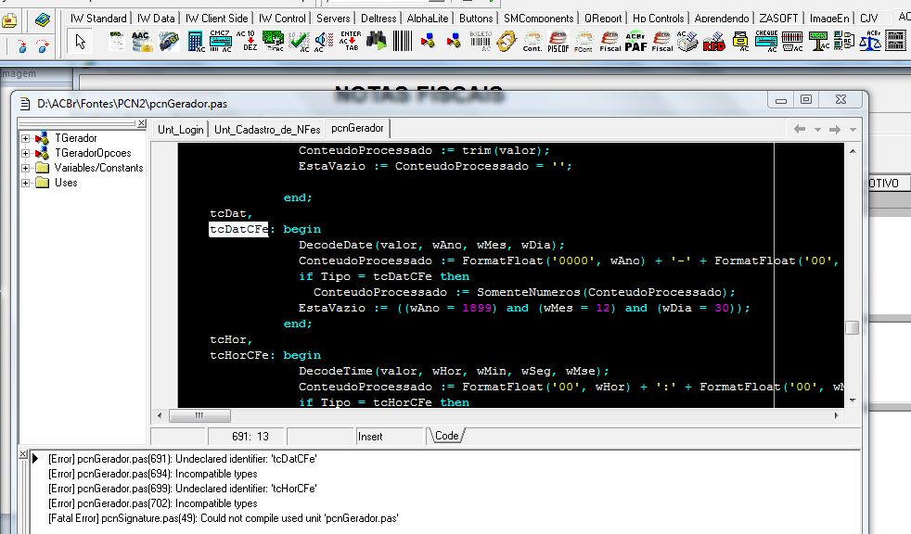Select Variables/Constants in the code explorer
Image resolution: width=911 pixels, height=534 pixels.
click(98, 168)
